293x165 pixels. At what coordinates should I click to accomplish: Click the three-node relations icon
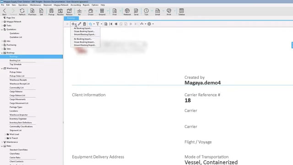pos(142,24)
